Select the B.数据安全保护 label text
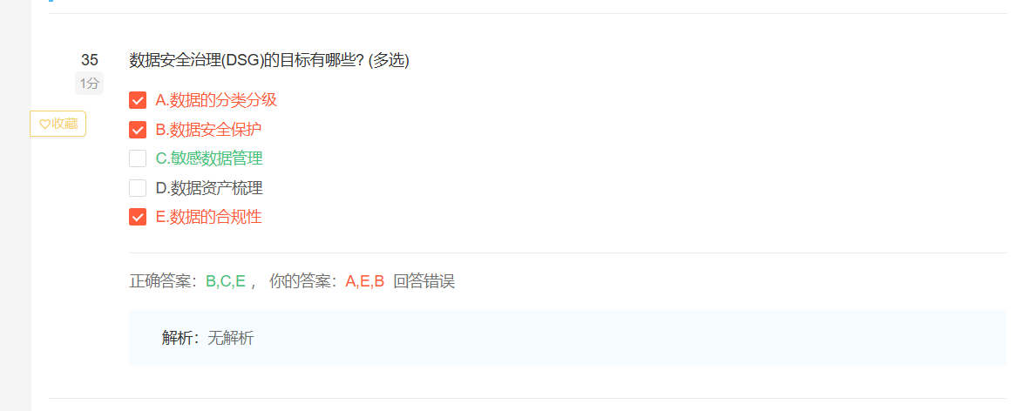Screen dimensions: 1023x411 (209, 130)
